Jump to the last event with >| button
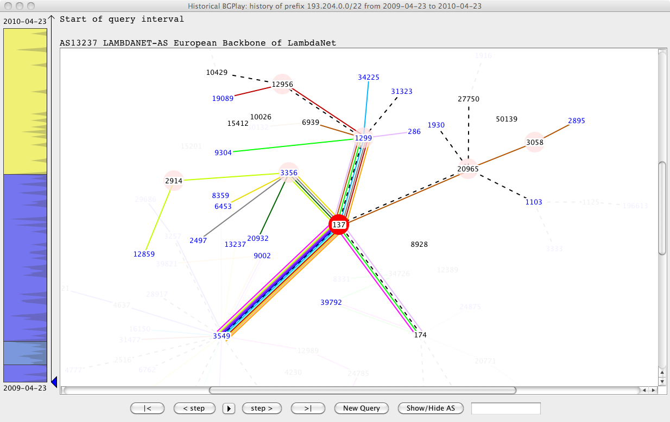Viewport: 670px width, 422px height. (308, 408)
